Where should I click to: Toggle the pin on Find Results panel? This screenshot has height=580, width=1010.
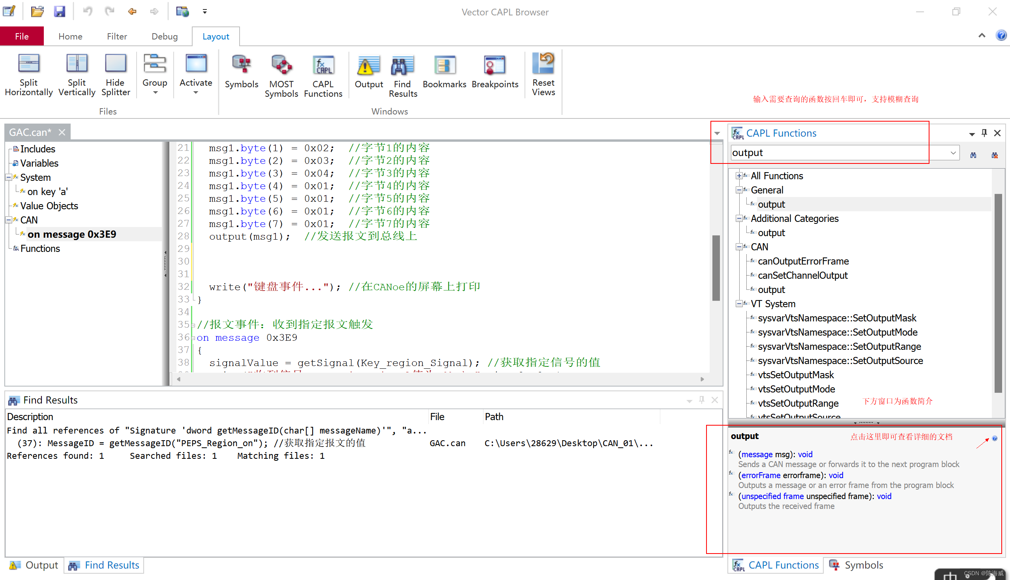702,400
